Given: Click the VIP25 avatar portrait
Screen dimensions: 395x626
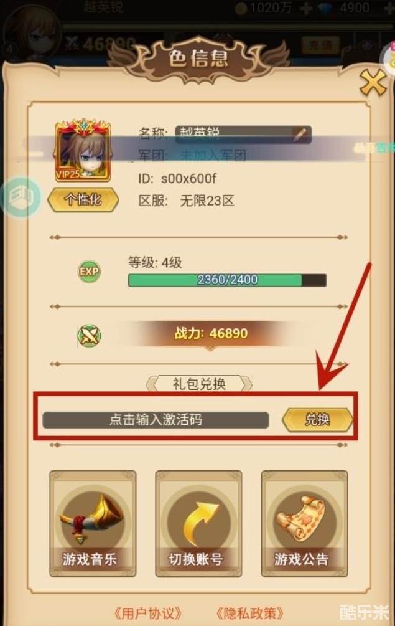Looking at the screenshot, I should pos(83,151).
